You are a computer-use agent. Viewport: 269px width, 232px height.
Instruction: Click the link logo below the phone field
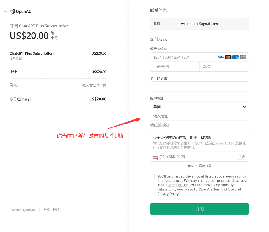(190, 165)
